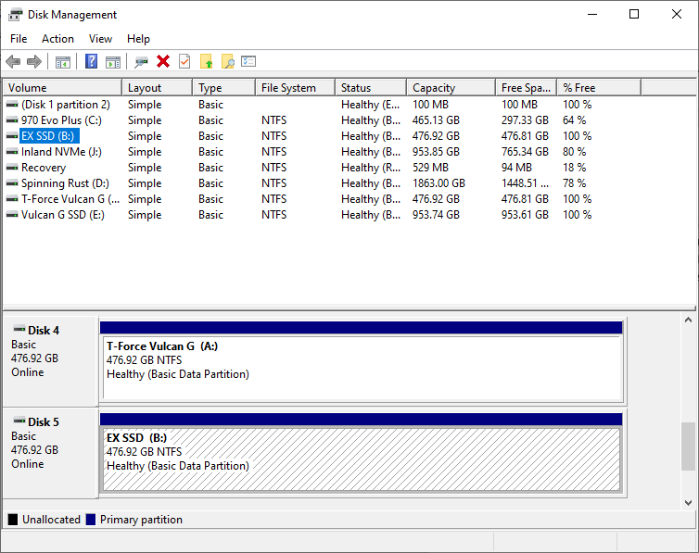699x553 pixels.
Task: Sort by the Capacity column header
Action: click(x=451, y=88)
